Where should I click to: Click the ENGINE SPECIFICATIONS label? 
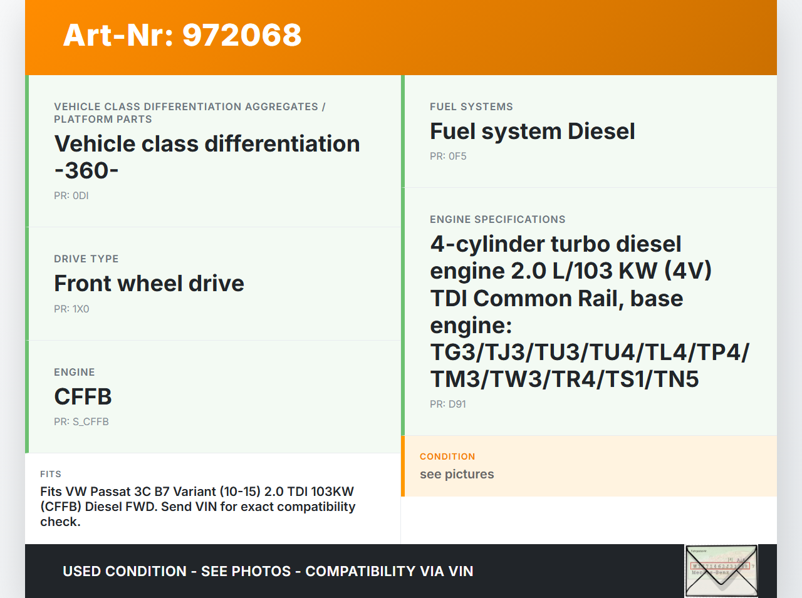click(x=497, y=219)
